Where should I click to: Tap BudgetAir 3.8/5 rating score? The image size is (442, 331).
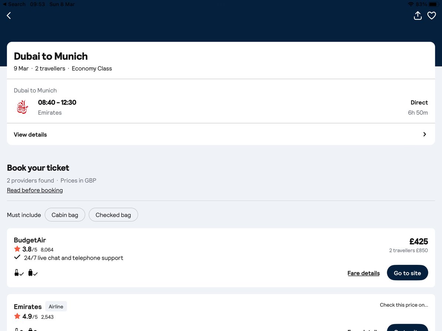30,249
